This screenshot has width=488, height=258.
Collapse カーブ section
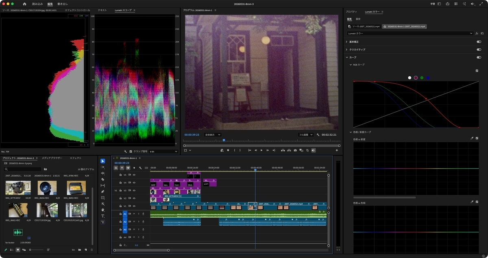(x=346, y=57)
